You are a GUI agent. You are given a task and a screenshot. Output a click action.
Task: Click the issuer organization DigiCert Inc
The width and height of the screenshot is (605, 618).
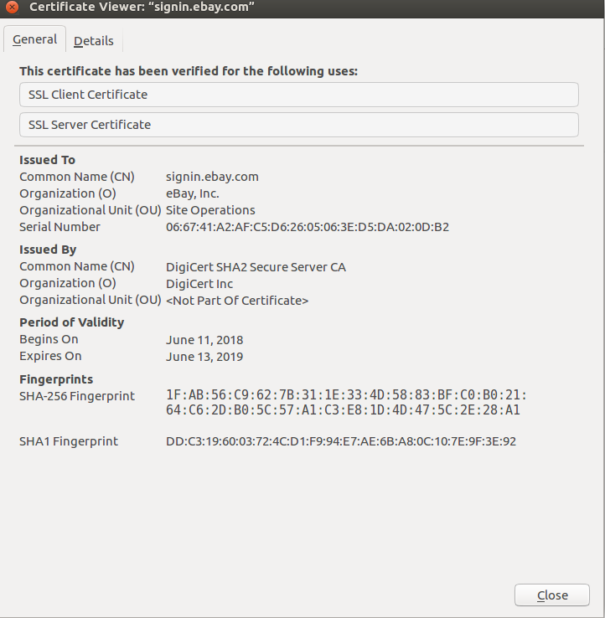click(199, 284)
